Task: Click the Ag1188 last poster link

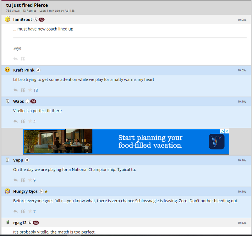Action: click(x=70, y=11)
